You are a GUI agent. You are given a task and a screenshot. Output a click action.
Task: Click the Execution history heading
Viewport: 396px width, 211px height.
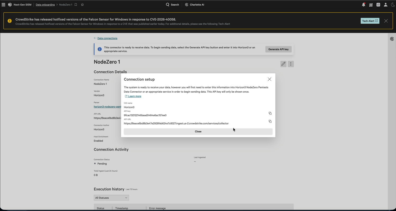pyautogui.click(x=109, y=189)
